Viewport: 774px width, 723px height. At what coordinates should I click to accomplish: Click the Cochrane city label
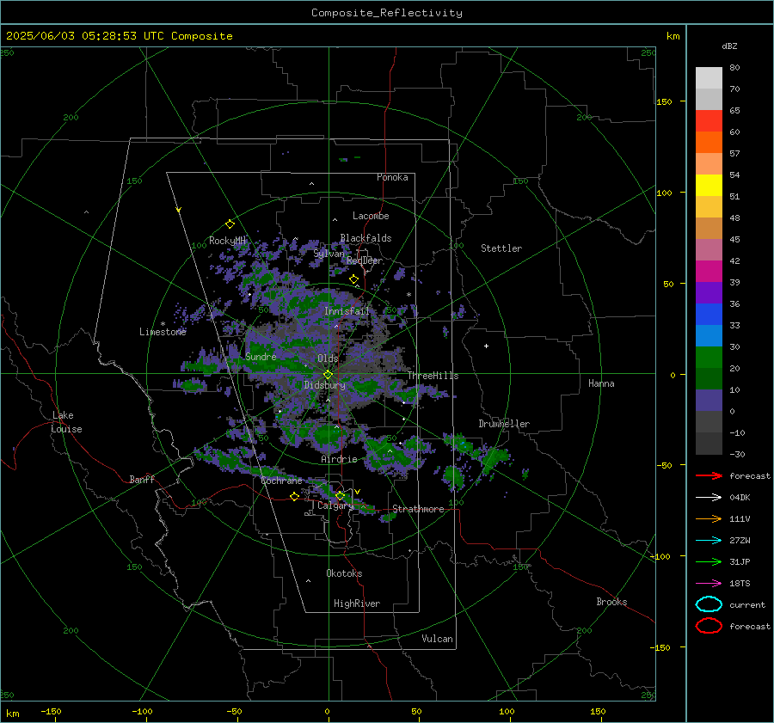(x=281, y=481)
